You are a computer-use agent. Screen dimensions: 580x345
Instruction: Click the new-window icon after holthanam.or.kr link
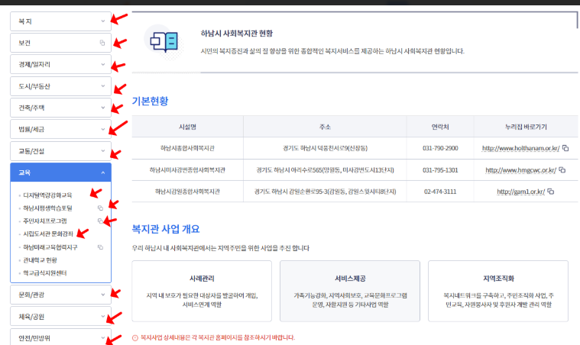click(x=565, y=148)
